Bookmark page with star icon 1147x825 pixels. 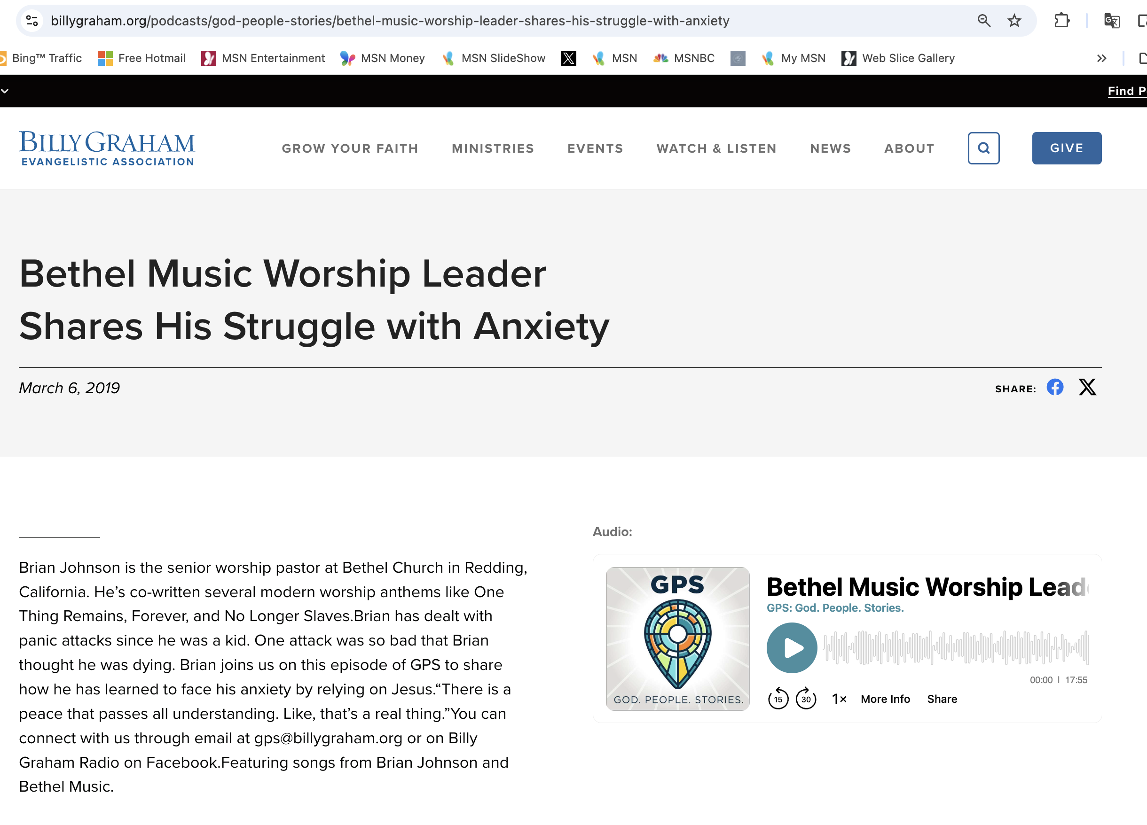click(x=1014, y=21)
